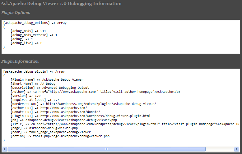Image resolution: width=242 pixels, height=154 pixels.
Task: Click the AskApache Debug Viewer page heading
Action: pos(61,4)
